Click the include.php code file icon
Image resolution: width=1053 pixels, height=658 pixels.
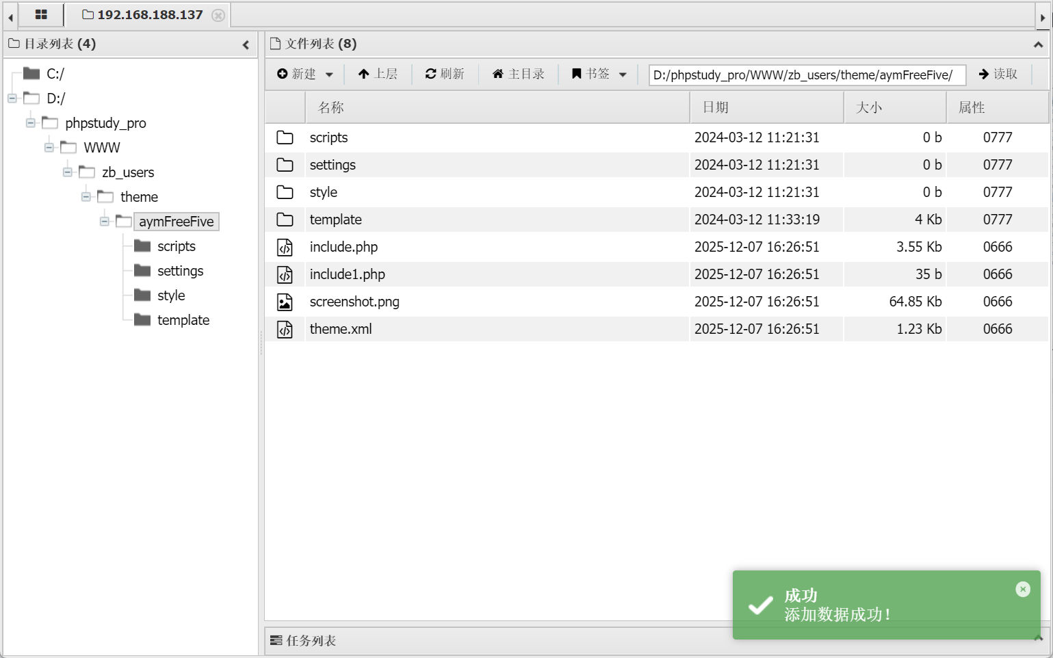[x=285, y=247]
